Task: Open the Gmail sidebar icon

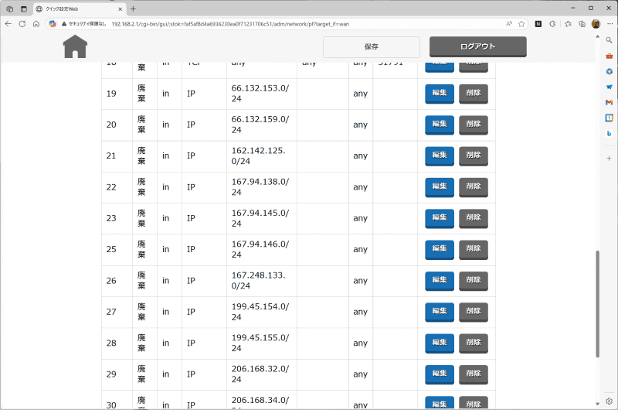Action: coord(609,102)
